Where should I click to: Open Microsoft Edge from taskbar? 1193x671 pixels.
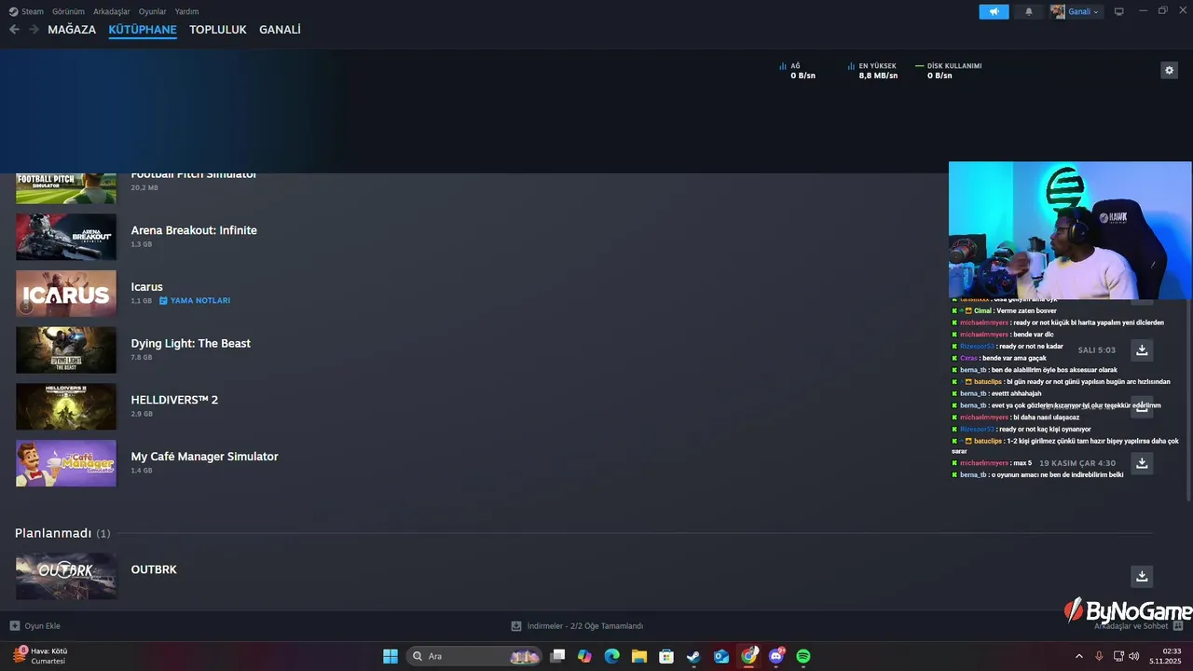(x=611, y=656)
